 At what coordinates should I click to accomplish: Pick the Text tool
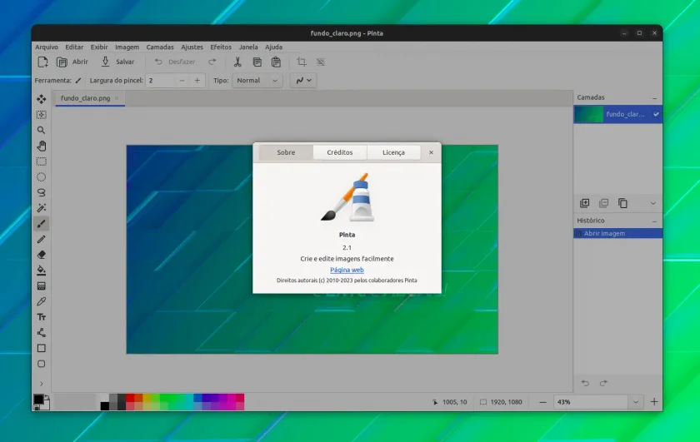pyautogui.click(x=41, y=317)
